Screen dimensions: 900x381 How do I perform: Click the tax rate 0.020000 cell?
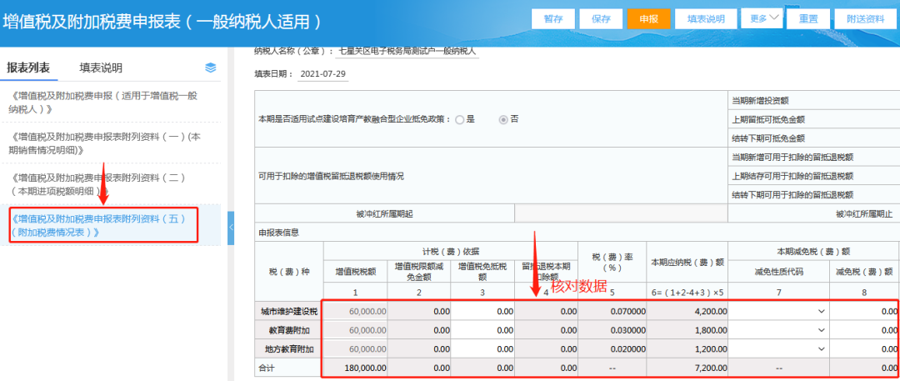[612, 348]
